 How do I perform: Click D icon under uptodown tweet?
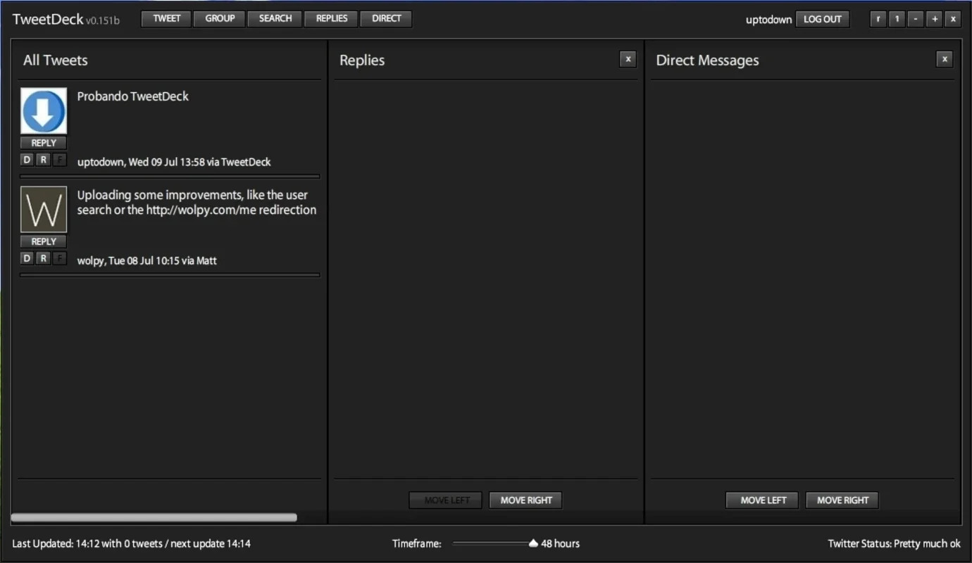point(27,160)
